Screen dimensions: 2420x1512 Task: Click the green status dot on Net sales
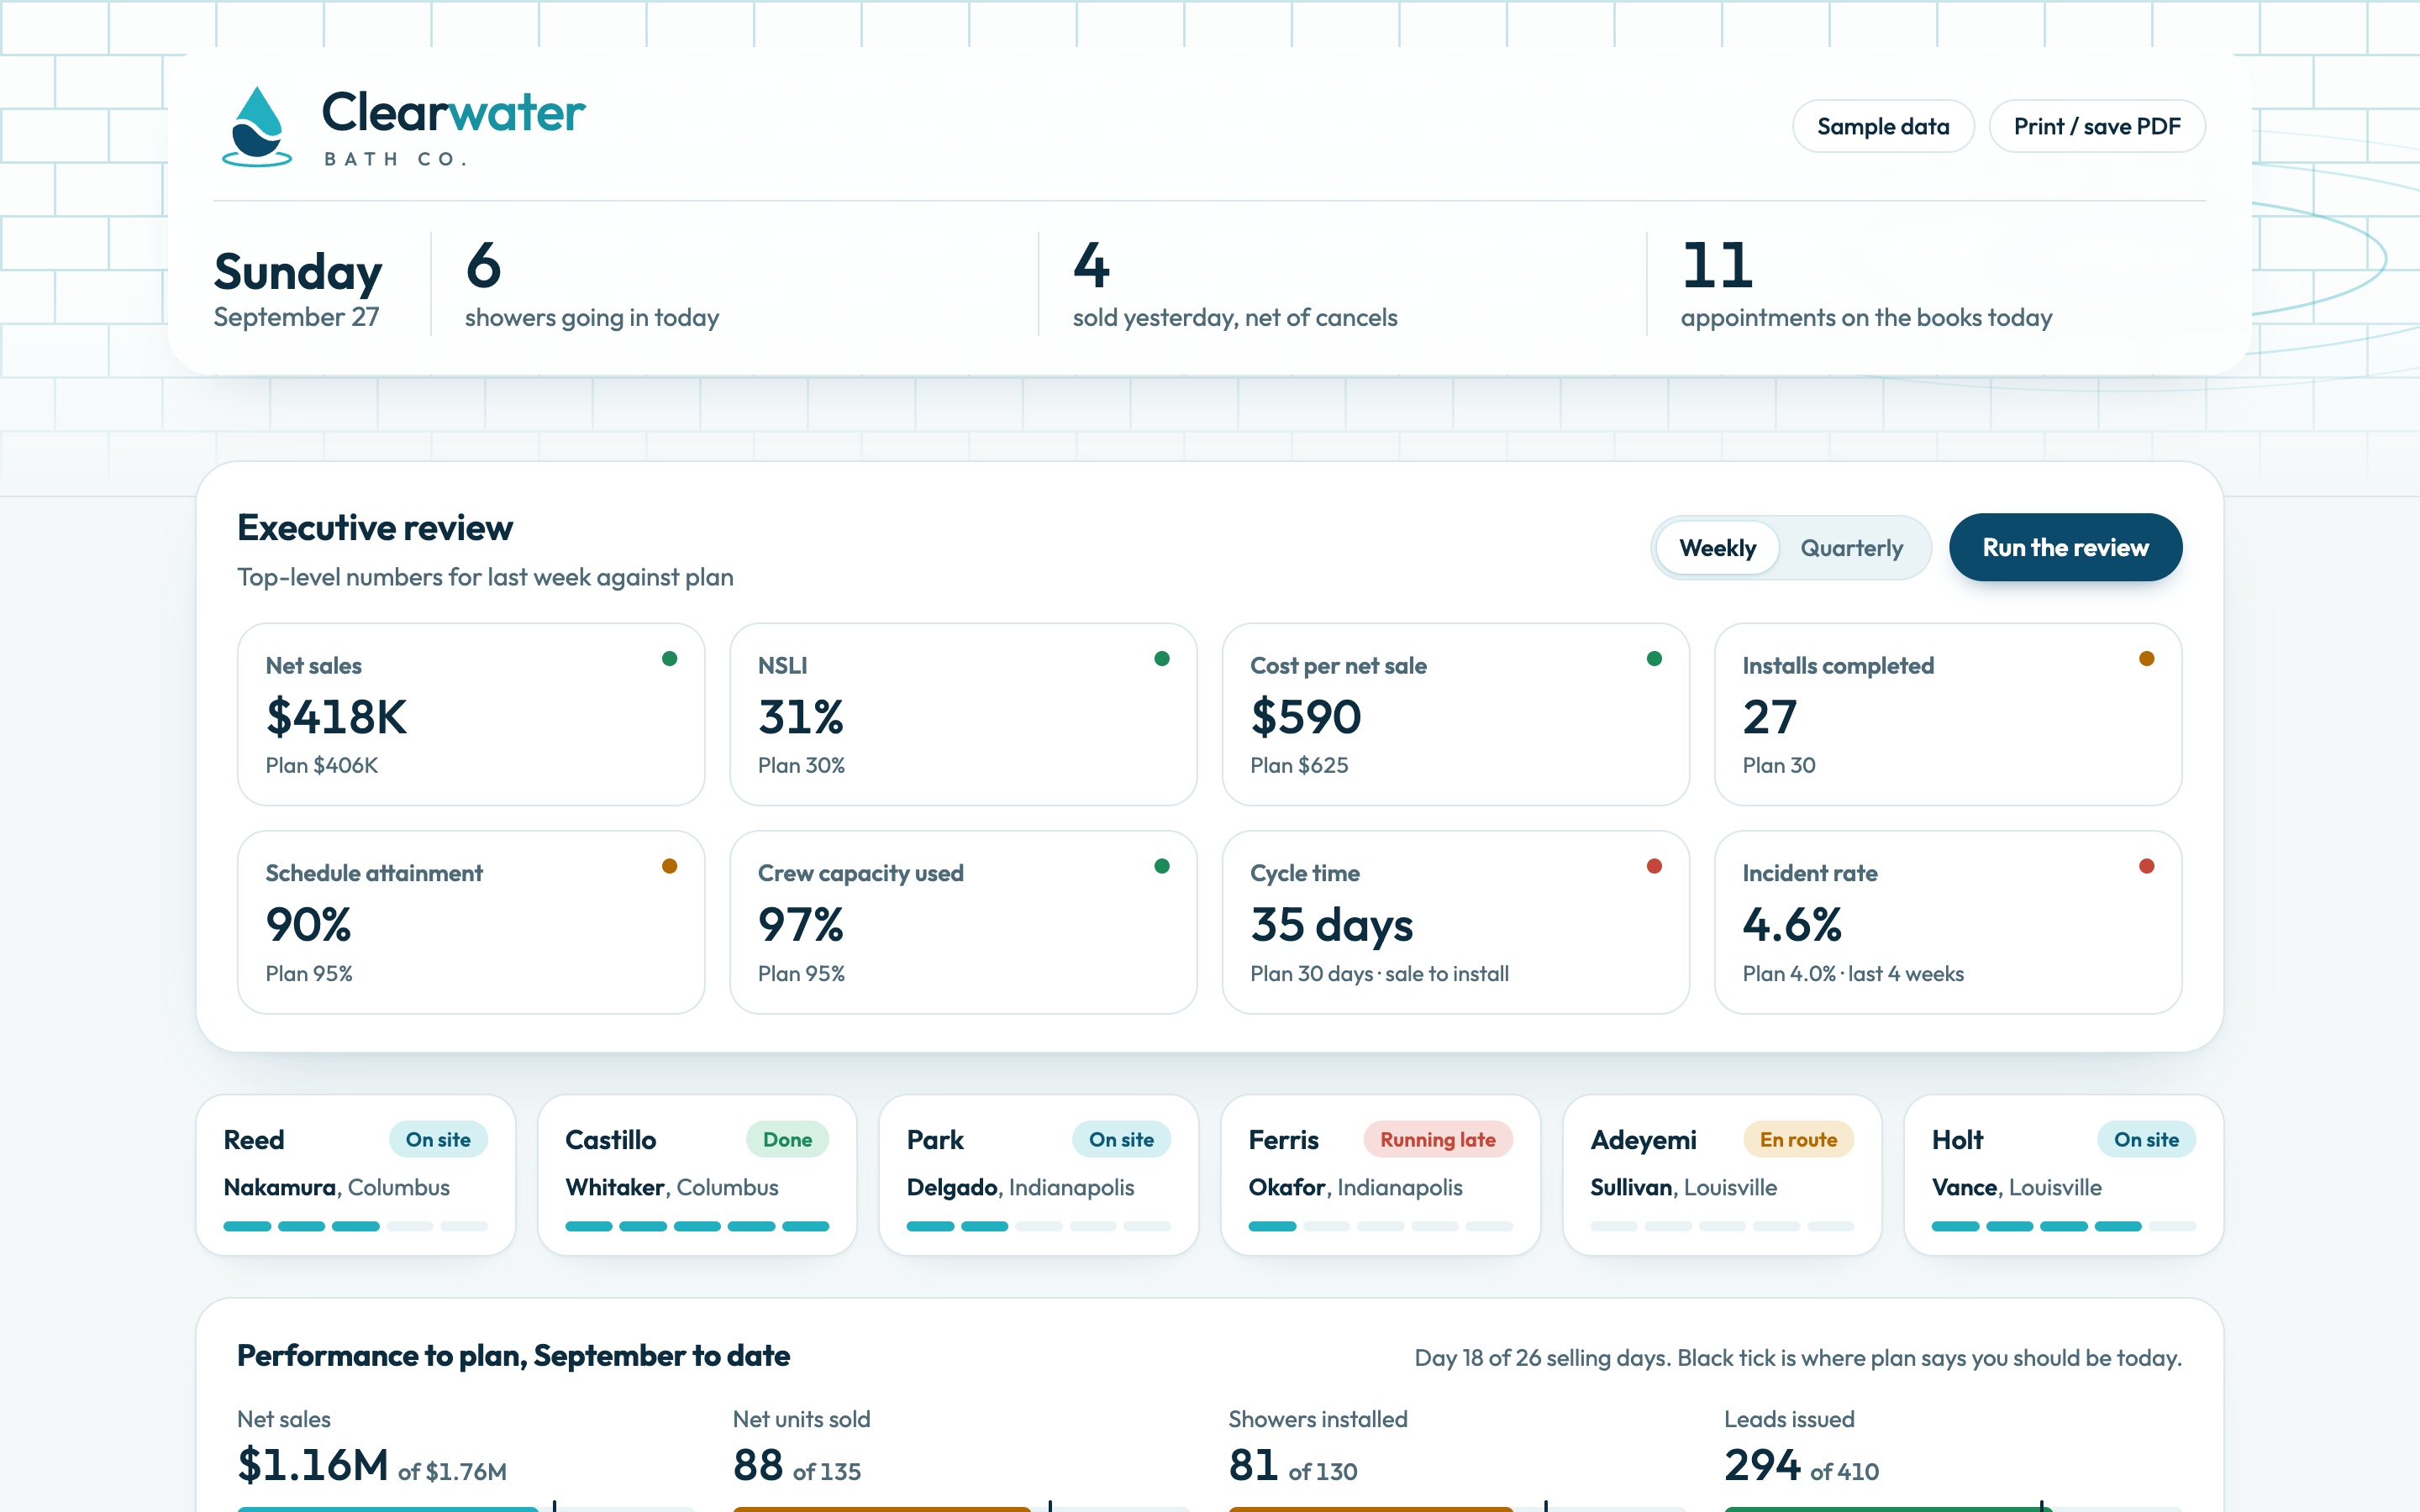670,658
